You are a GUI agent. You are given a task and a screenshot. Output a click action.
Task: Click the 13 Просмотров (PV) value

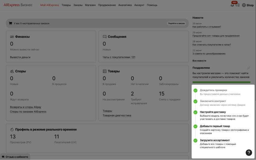(13, 137)
